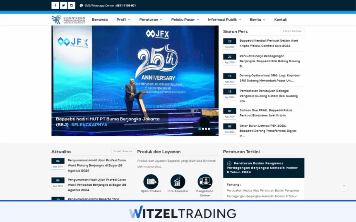
Task: Click the 13 Agt 2024 date badge
Action: [230, 94]
